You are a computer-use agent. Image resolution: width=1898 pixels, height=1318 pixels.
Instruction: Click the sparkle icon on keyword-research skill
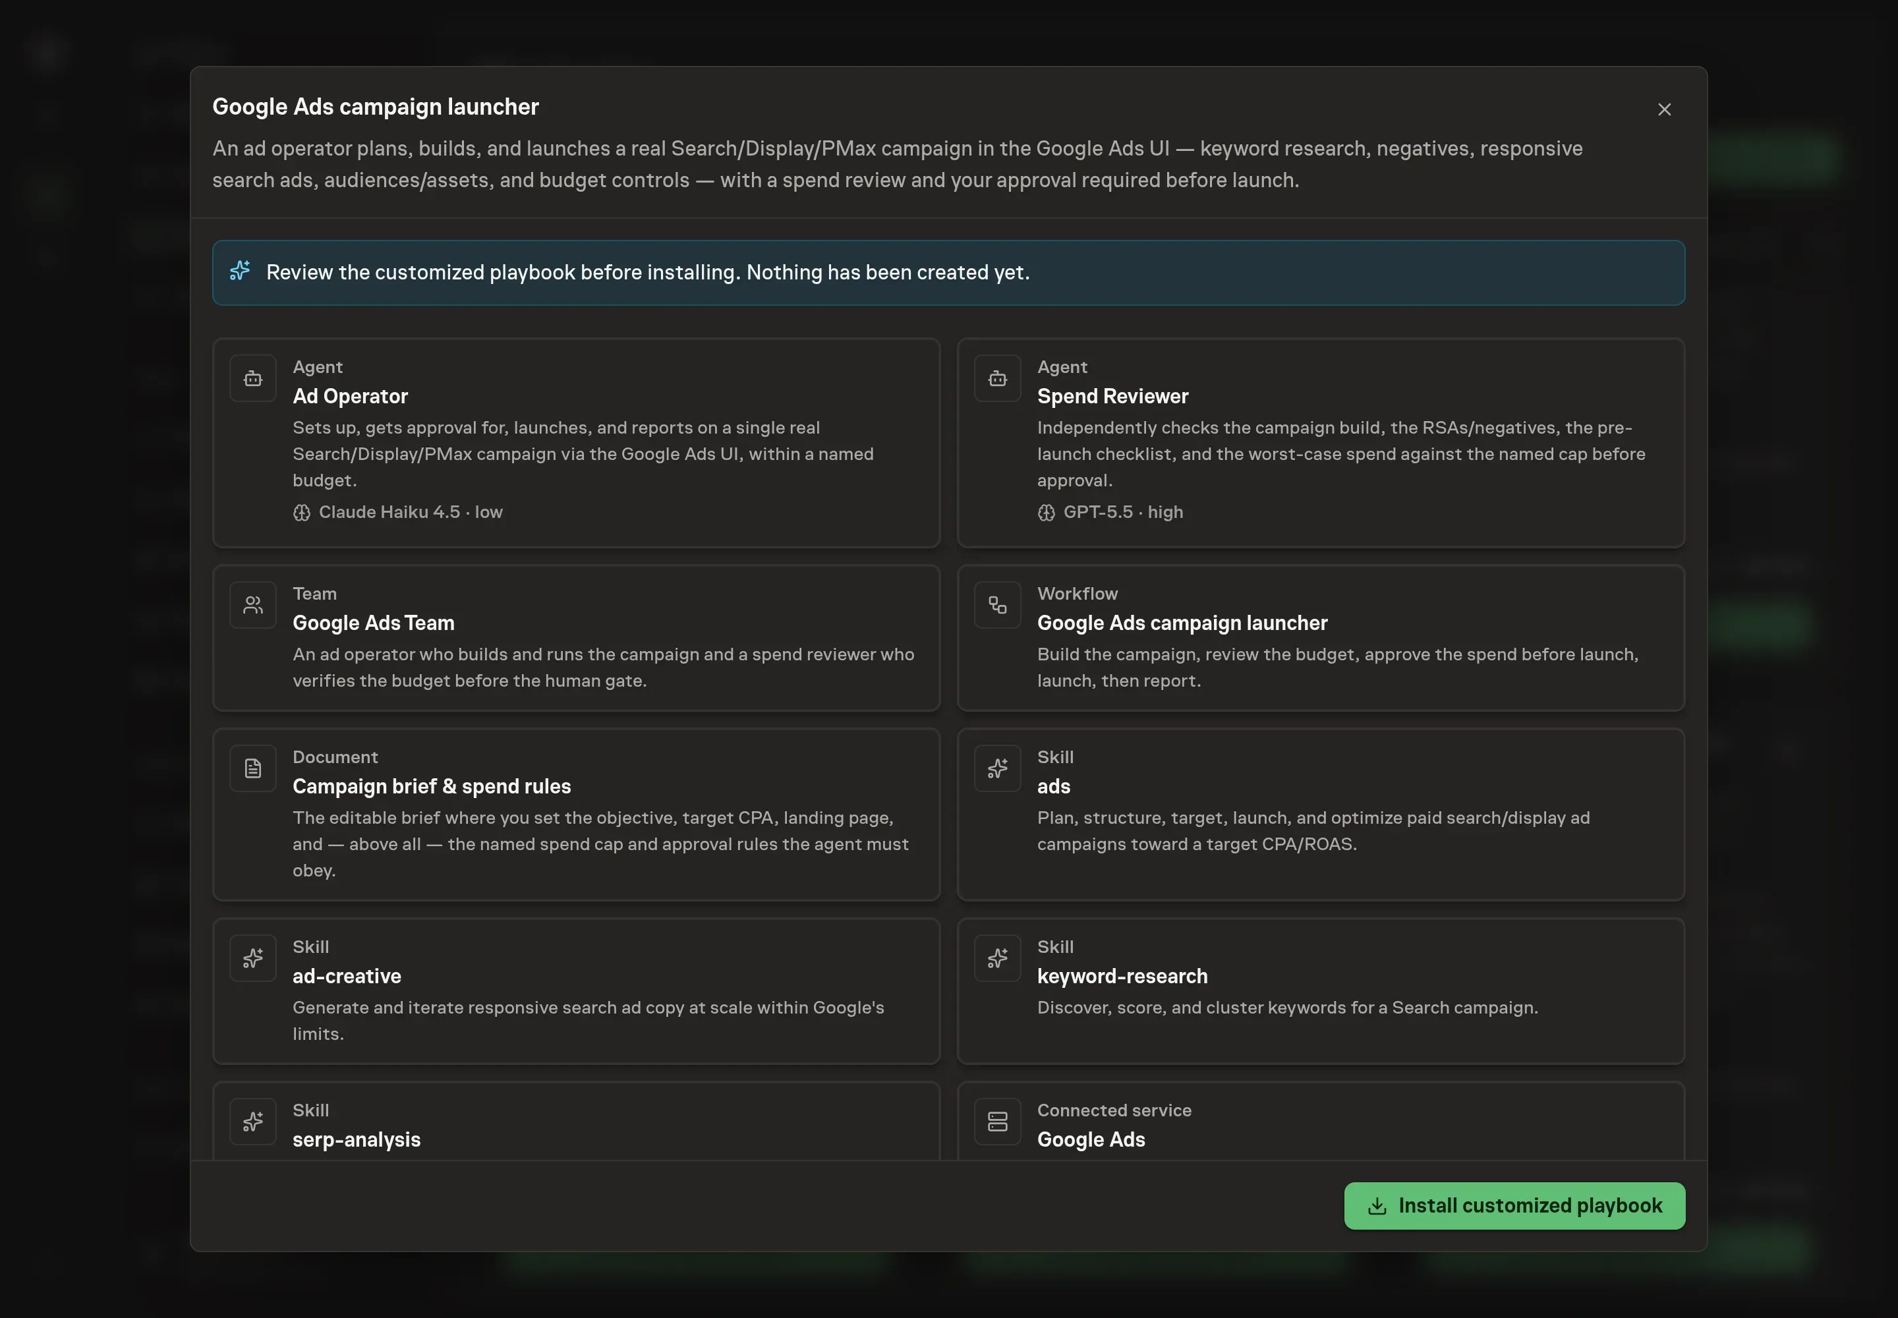[998, 959]
